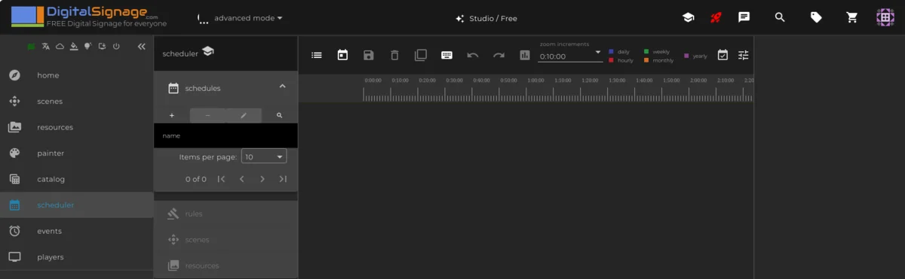Click the edit schedule pencil button

tap(244, 116)
